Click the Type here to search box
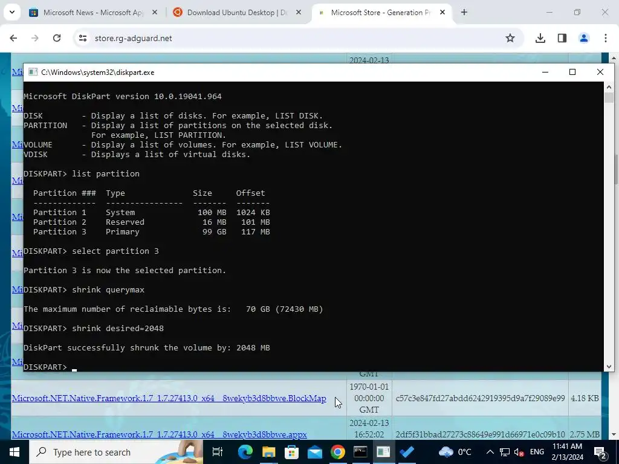 click(116, 452)
